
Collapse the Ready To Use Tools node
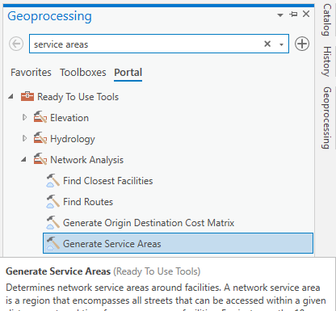pos(10,96)
